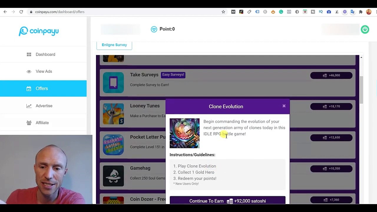This screenshot has width=377, height=212.
Task: Open the orange monkey extension icon
Action: [x=273, y=12]
